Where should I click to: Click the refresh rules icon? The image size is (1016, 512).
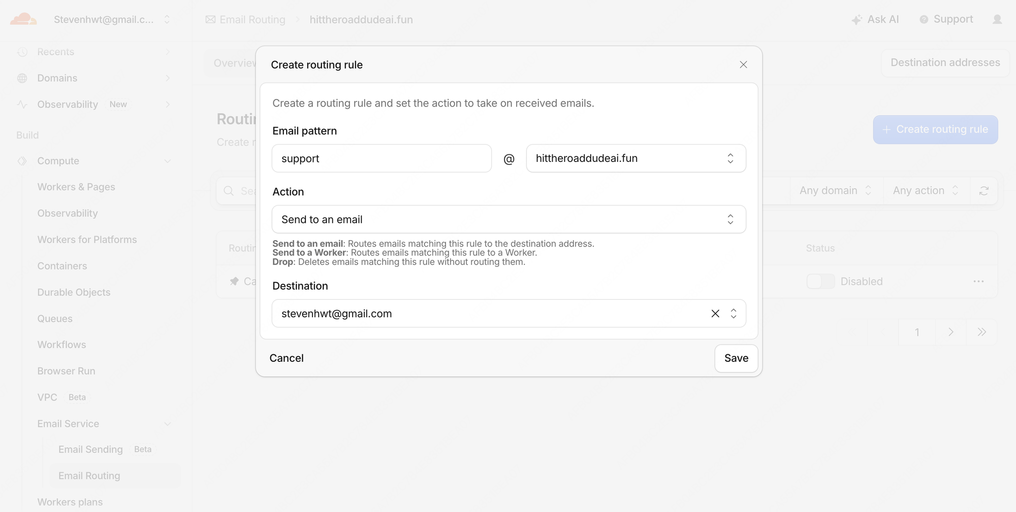coord(984,191)
